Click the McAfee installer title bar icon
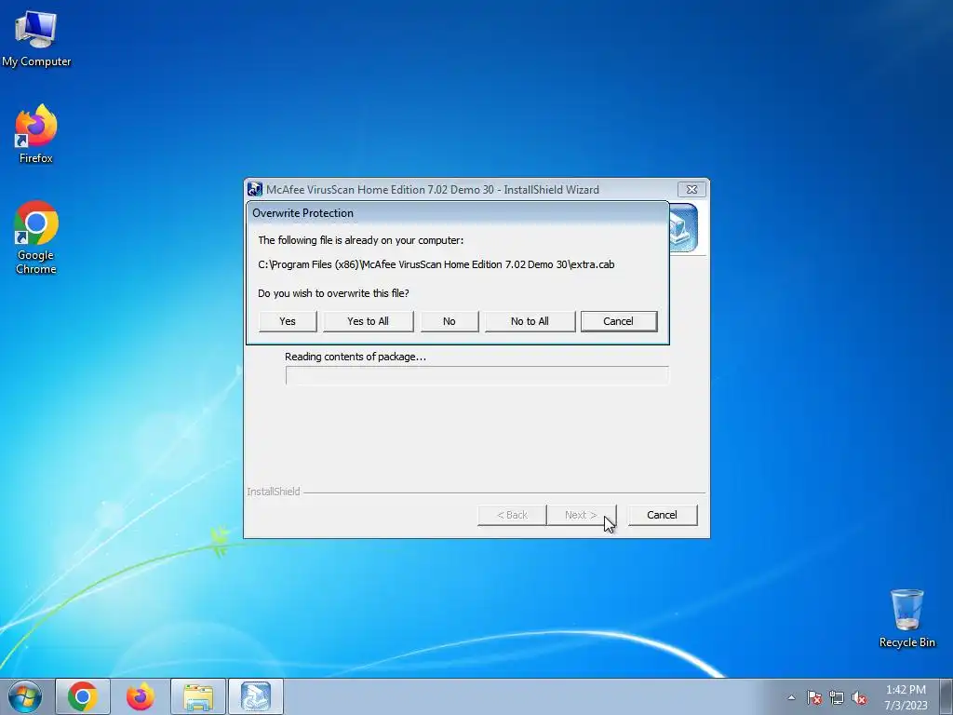This screenshot has height=715, width=953. pos(255,190)
